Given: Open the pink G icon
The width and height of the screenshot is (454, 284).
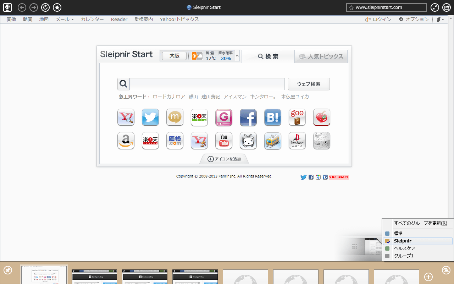Looking at the screenshot, I should [x=224, y=117].
